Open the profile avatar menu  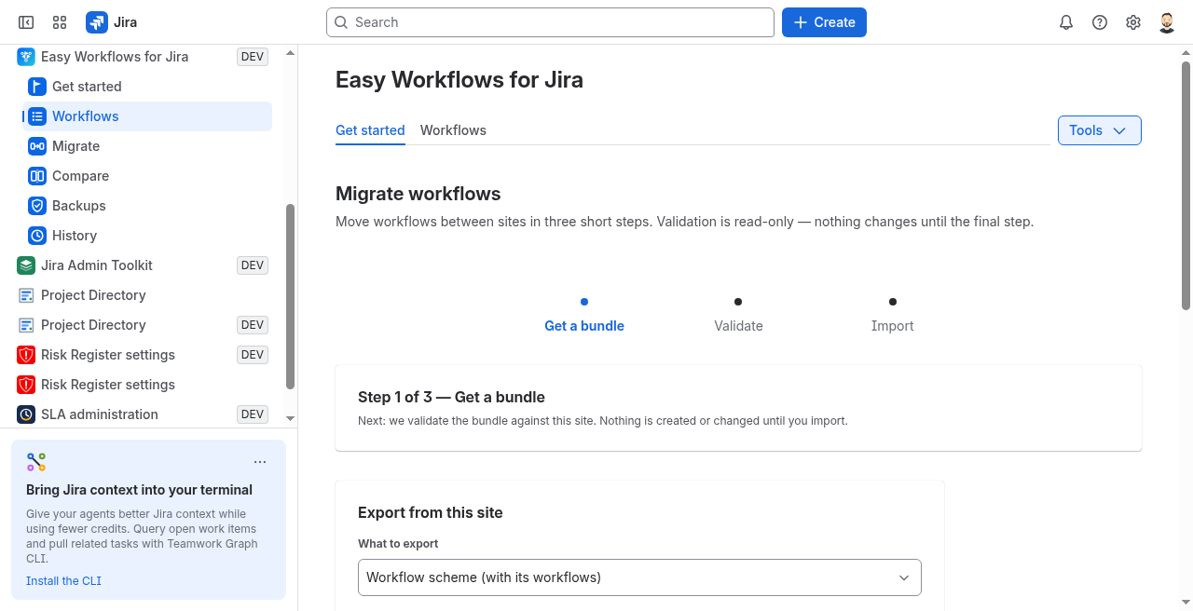coord(1167,22)
